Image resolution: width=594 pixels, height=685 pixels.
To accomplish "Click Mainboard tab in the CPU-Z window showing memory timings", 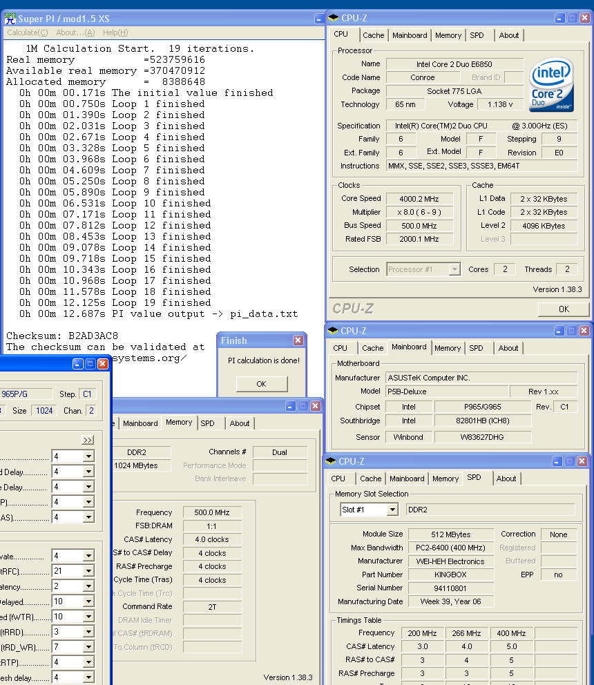I will [140, 423].
